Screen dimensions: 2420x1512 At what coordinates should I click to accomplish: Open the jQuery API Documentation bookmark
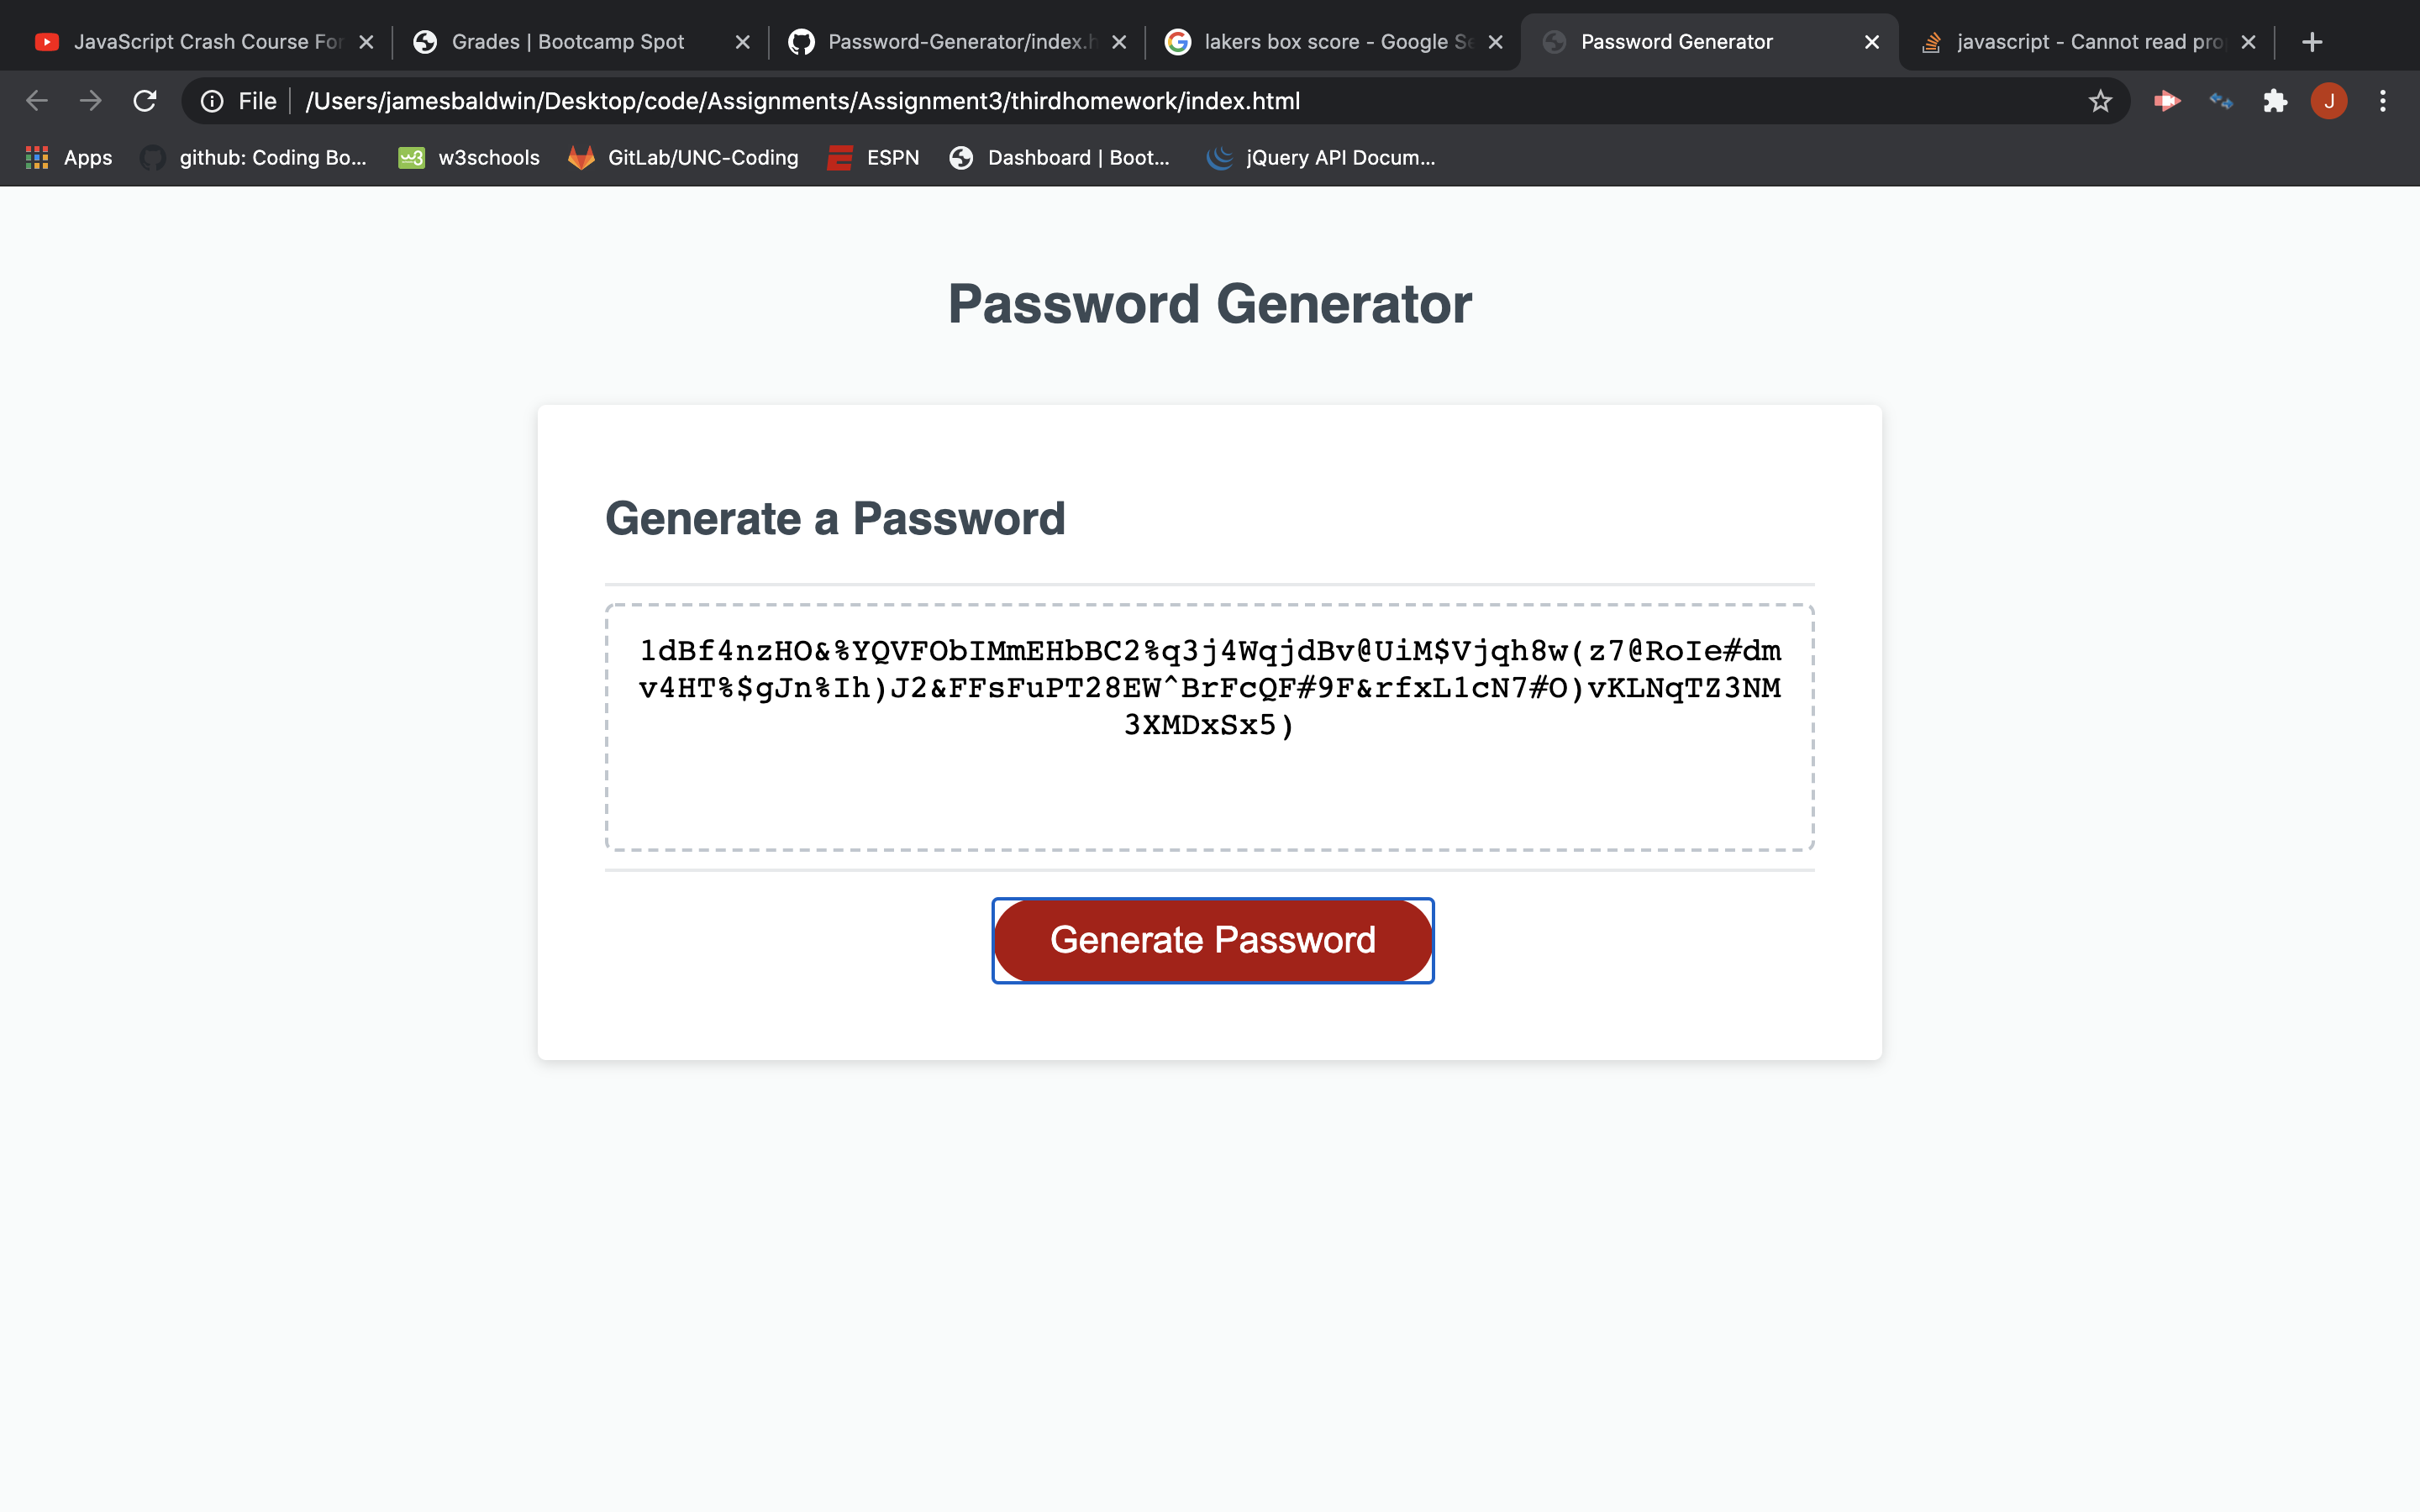pos(1320,157)
